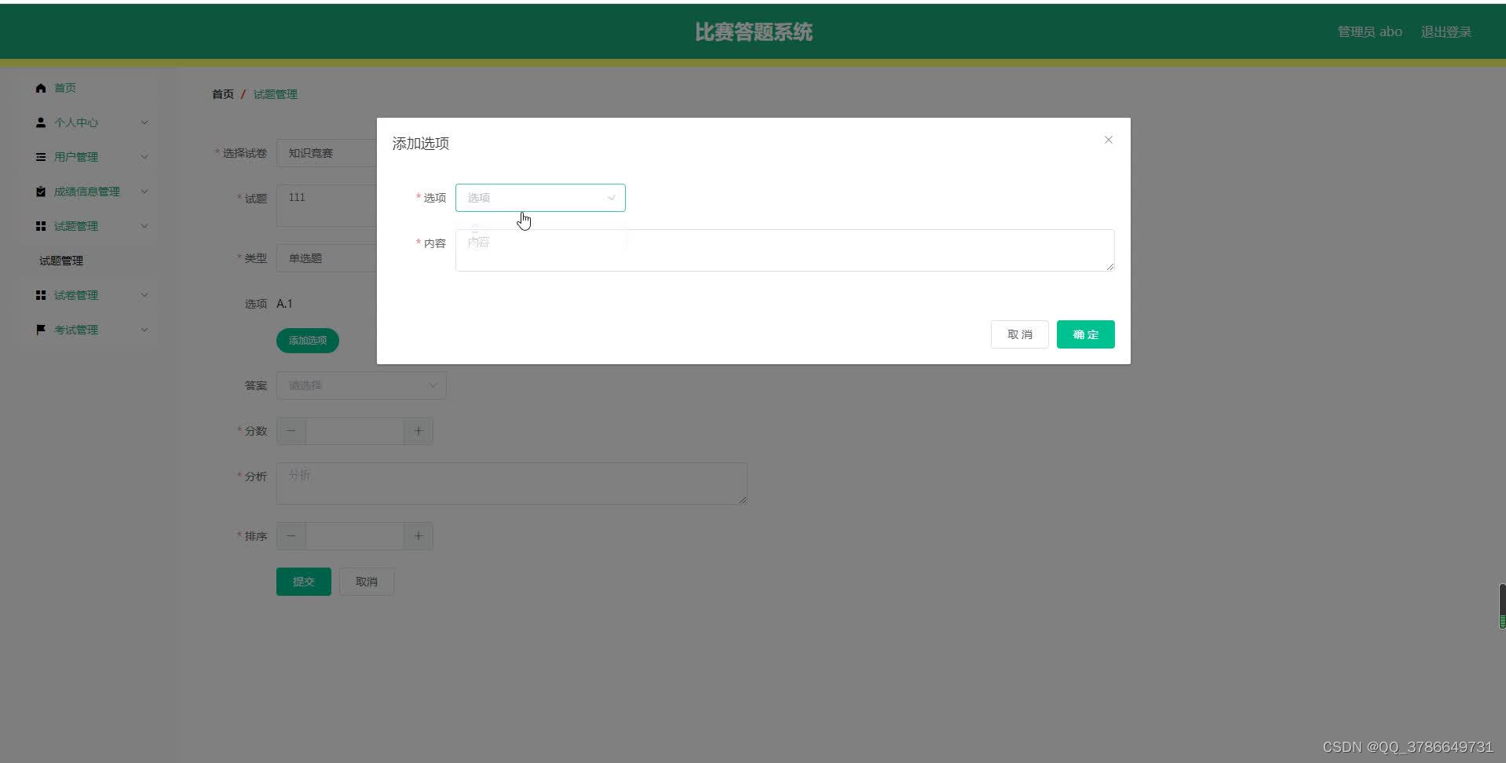The height and width of the screenshot is (763, 1506).
Task: Confirm with the 确定 button
Action: coord(1086,334)
